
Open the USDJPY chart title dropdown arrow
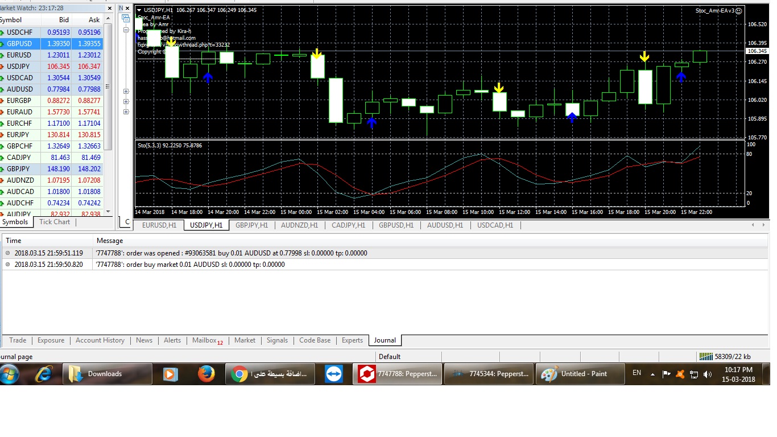coord(140,10)
